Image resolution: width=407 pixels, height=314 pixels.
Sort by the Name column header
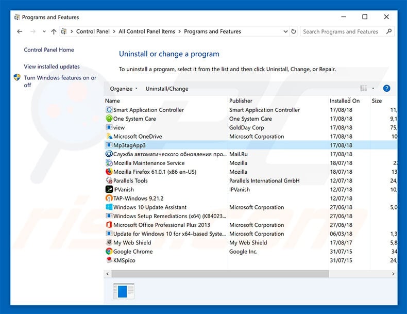click(x=112, y=101)
